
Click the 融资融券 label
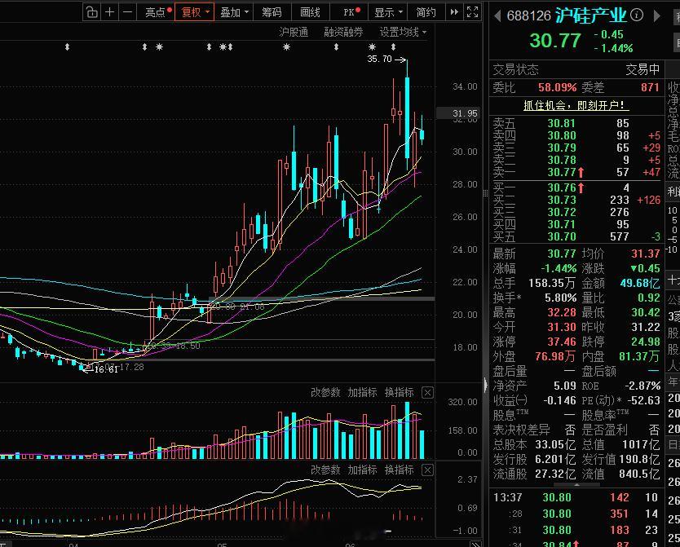[x=343, y=32]
